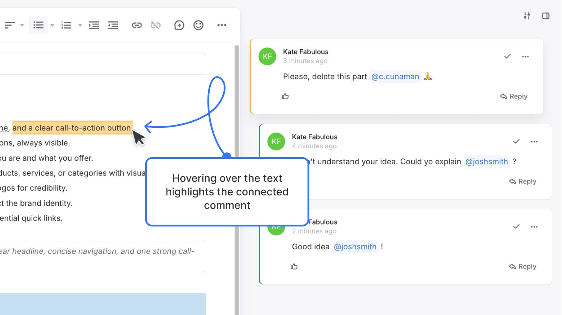Viewport: 562px width, 315px height.
Task: Click the KF avatar on 3 minutes ago comment
Action: point(267,56)
